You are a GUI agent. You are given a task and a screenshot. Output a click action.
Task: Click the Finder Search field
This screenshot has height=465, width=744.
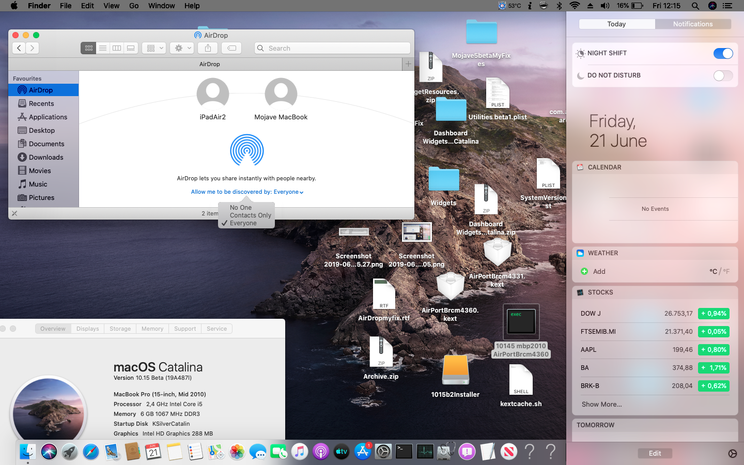point(332,48)
